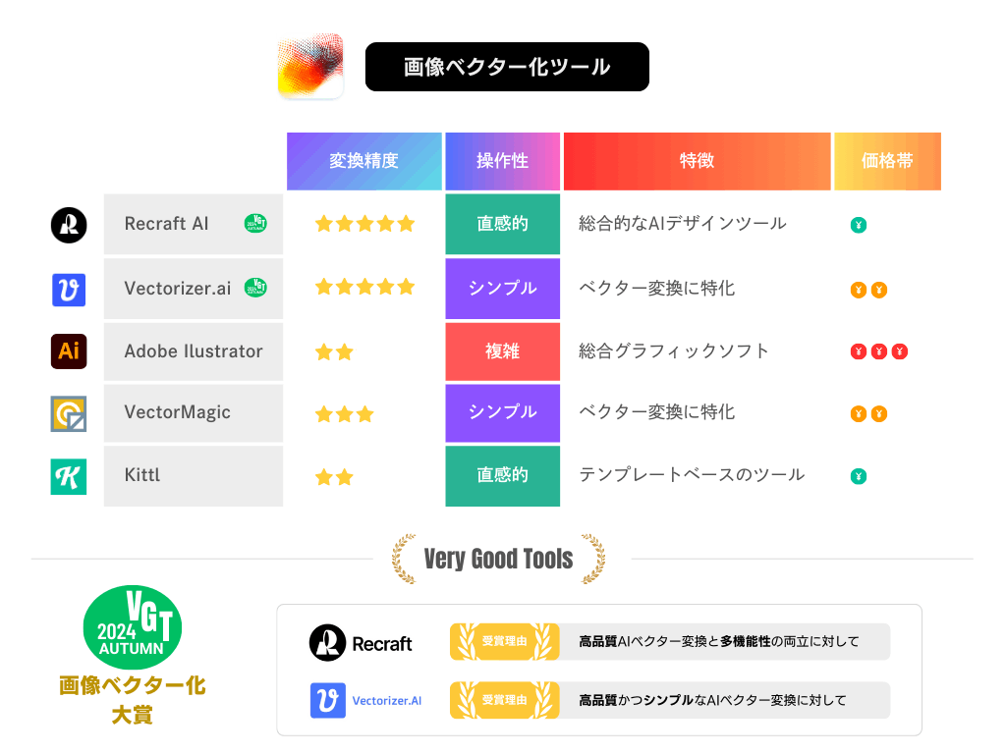Viewport: 1006px width, 754px height.
Task: Click the large VGT 2024 Autumn emblem
Action: [x=133, y=625]
